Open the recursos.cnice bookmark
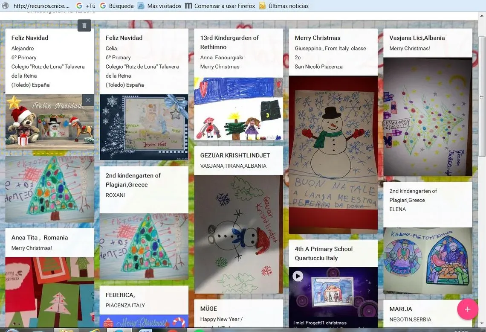 pos(37,6)
